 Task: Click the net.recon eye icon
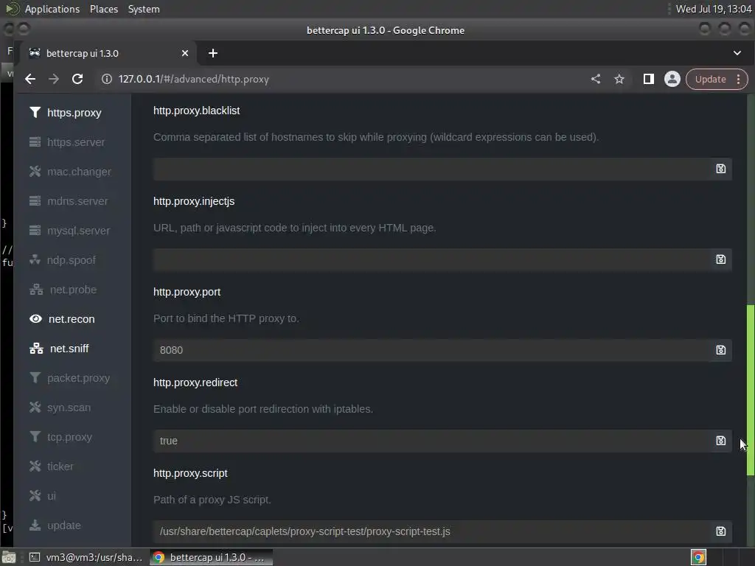click(35, 318)
